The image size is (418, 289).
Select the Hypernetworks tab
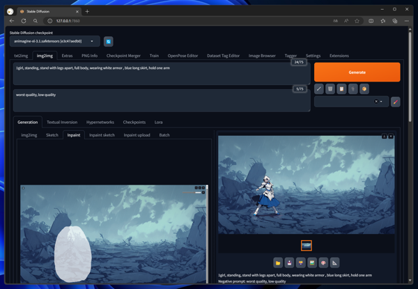click(100, 123)
